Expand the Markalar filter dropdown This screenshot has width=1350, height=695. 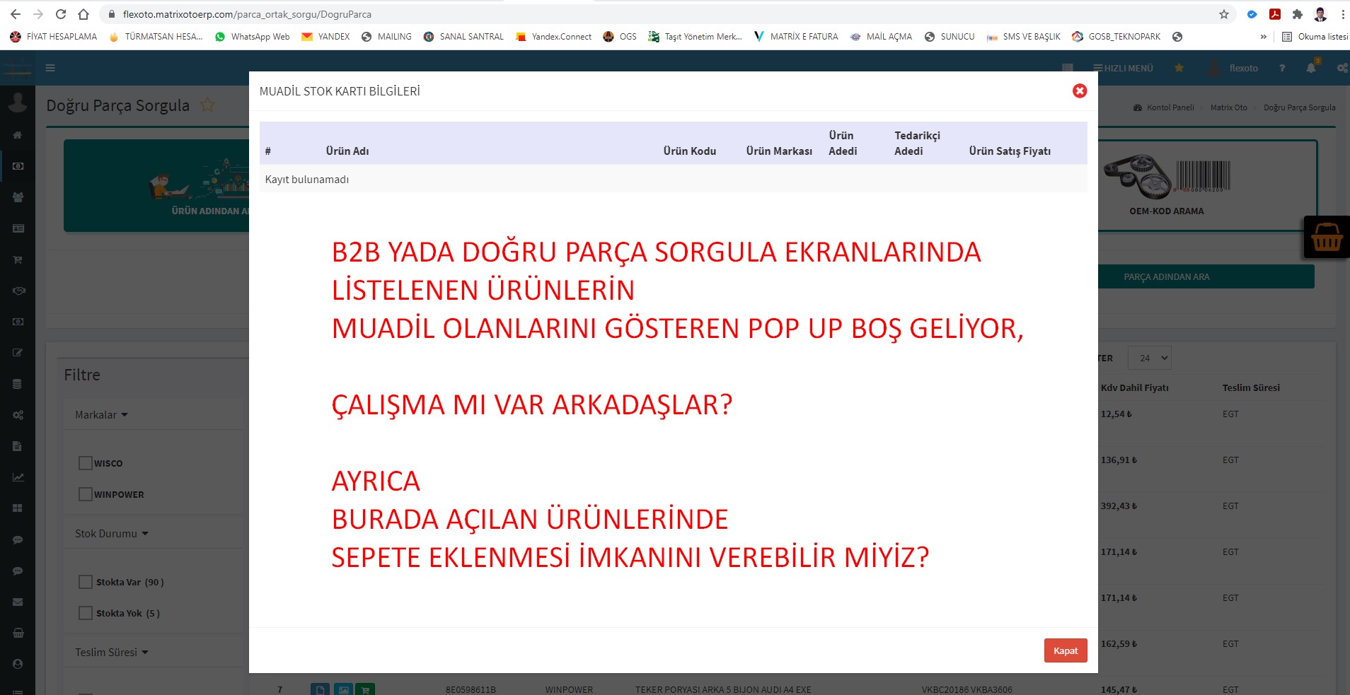click(101, 415)
